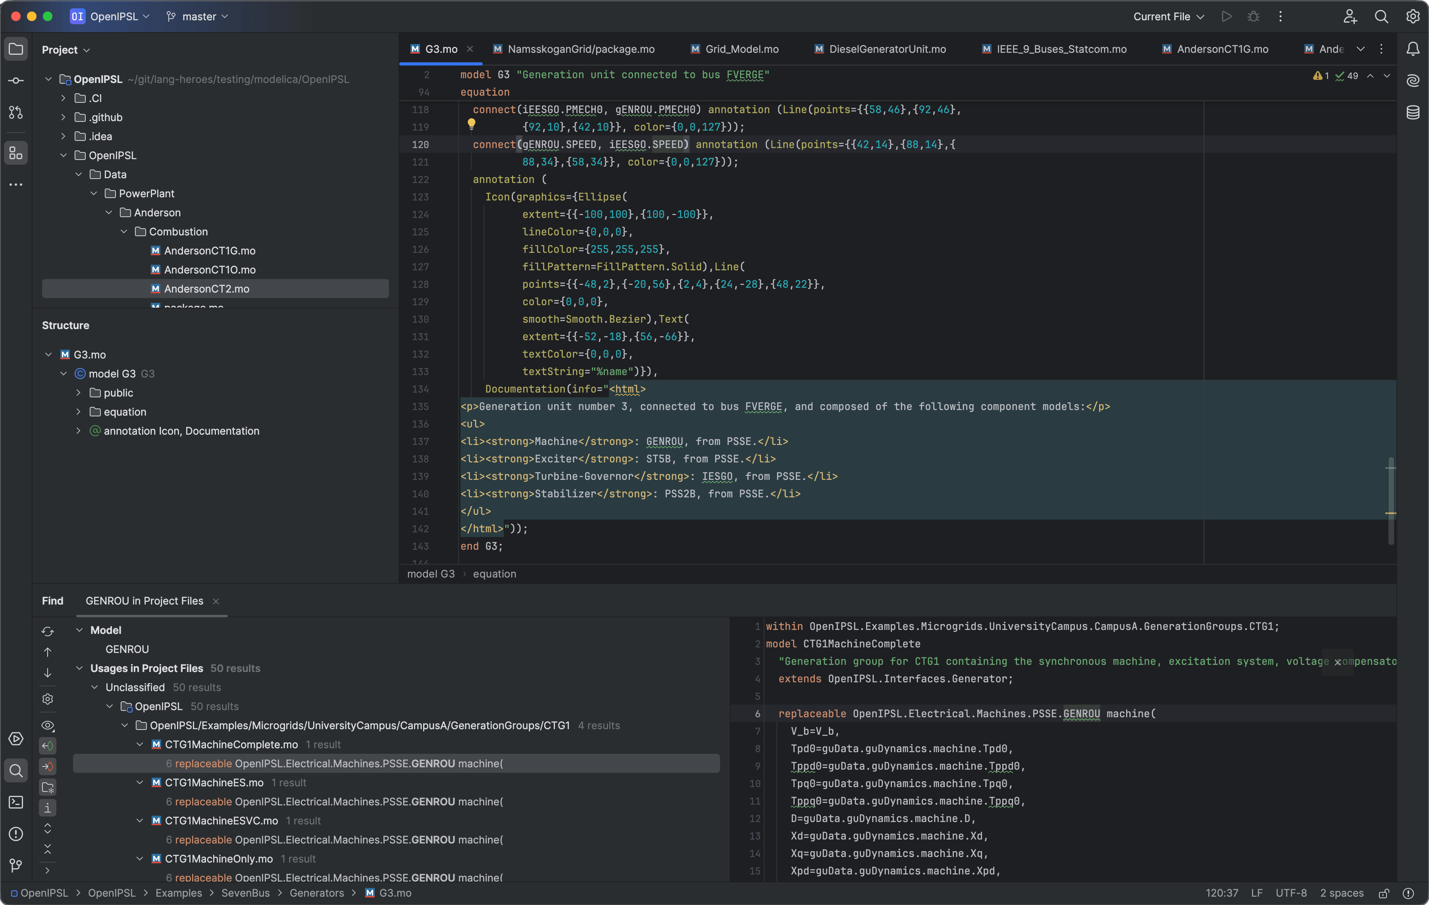Open the Terminal tool window
Image resolution: width=1429 pixels, height=905 pixels.
16,802
